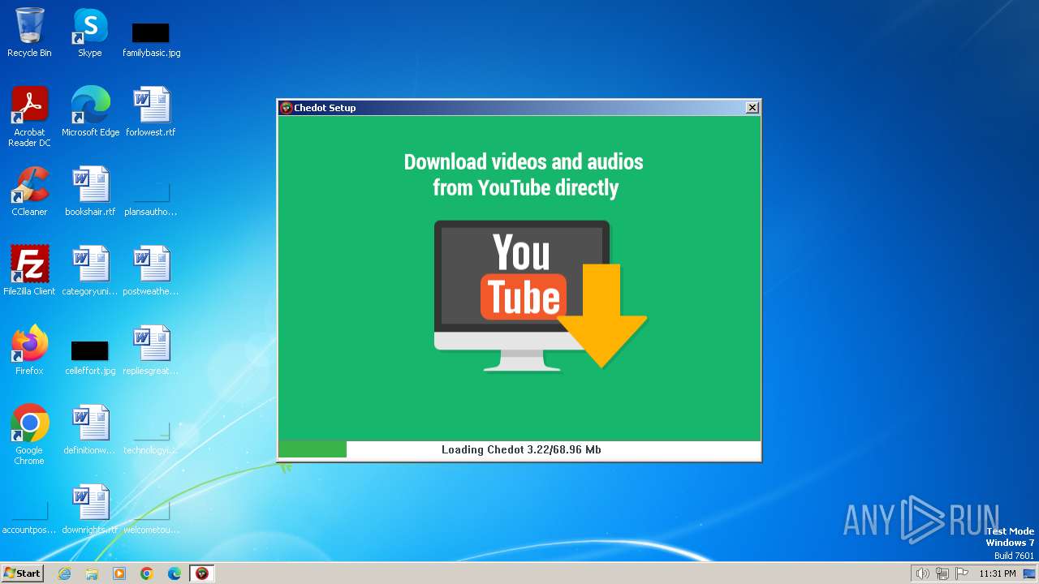1039x584 pixels.
Task: Launch Firefox from the desktop
Action: coord(29,350)
